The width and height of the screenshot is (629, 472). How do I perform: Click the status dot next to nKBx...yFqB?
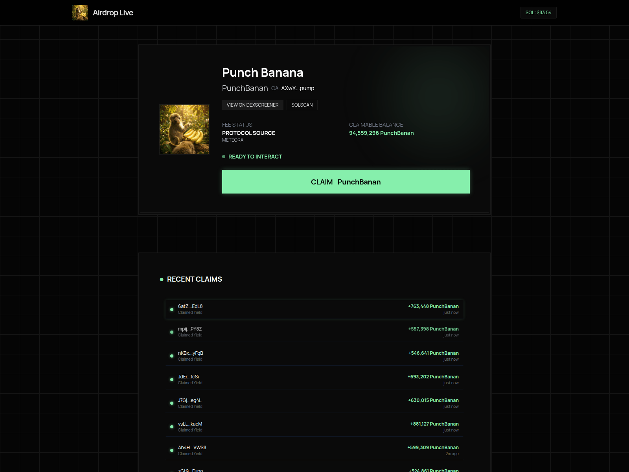171,356
